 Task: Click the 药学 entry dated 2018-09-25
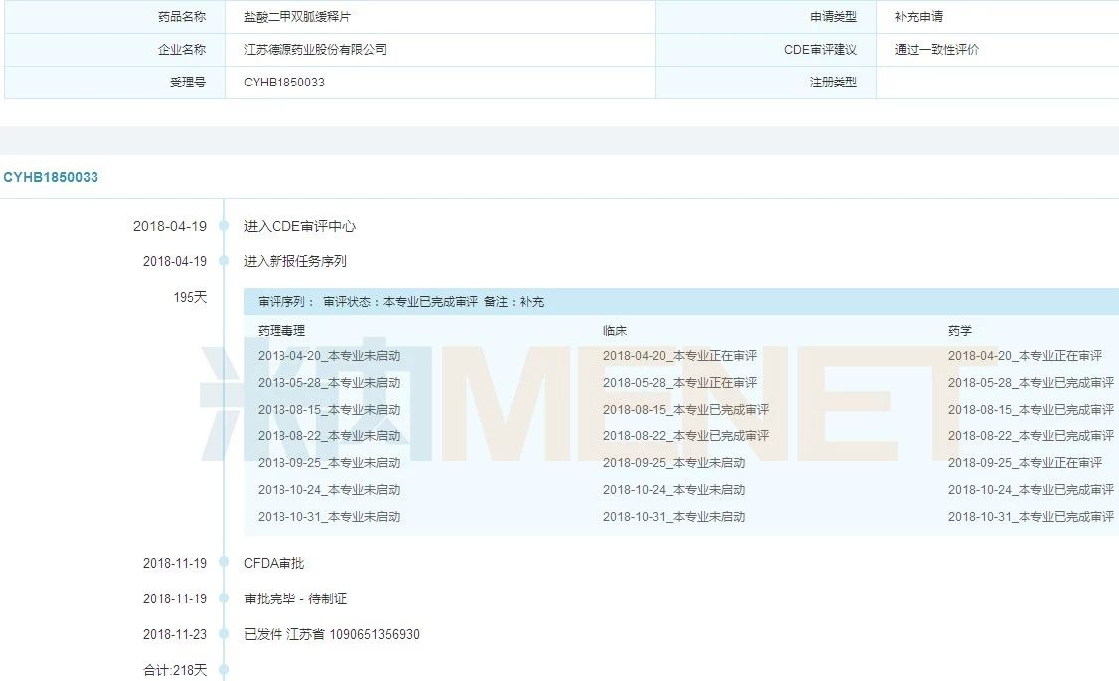coord(1025,462)
